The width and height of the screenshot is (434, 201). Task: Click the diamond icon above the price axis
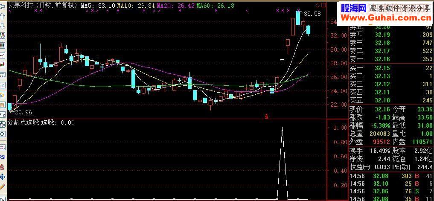pos(317,5)
